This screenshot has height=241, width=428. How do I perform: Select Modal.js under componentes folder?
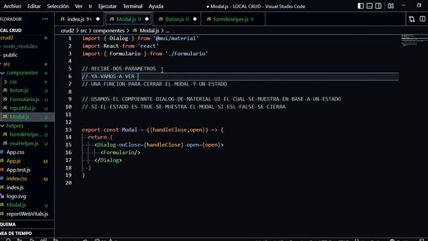(x=19, y=117)
